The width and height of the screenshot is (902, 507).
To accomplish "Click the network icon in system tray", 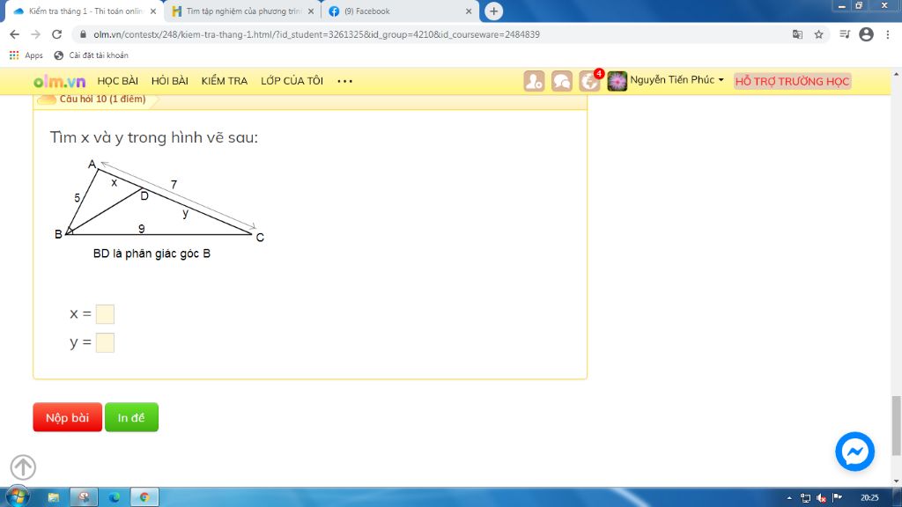I will (805, 498).
